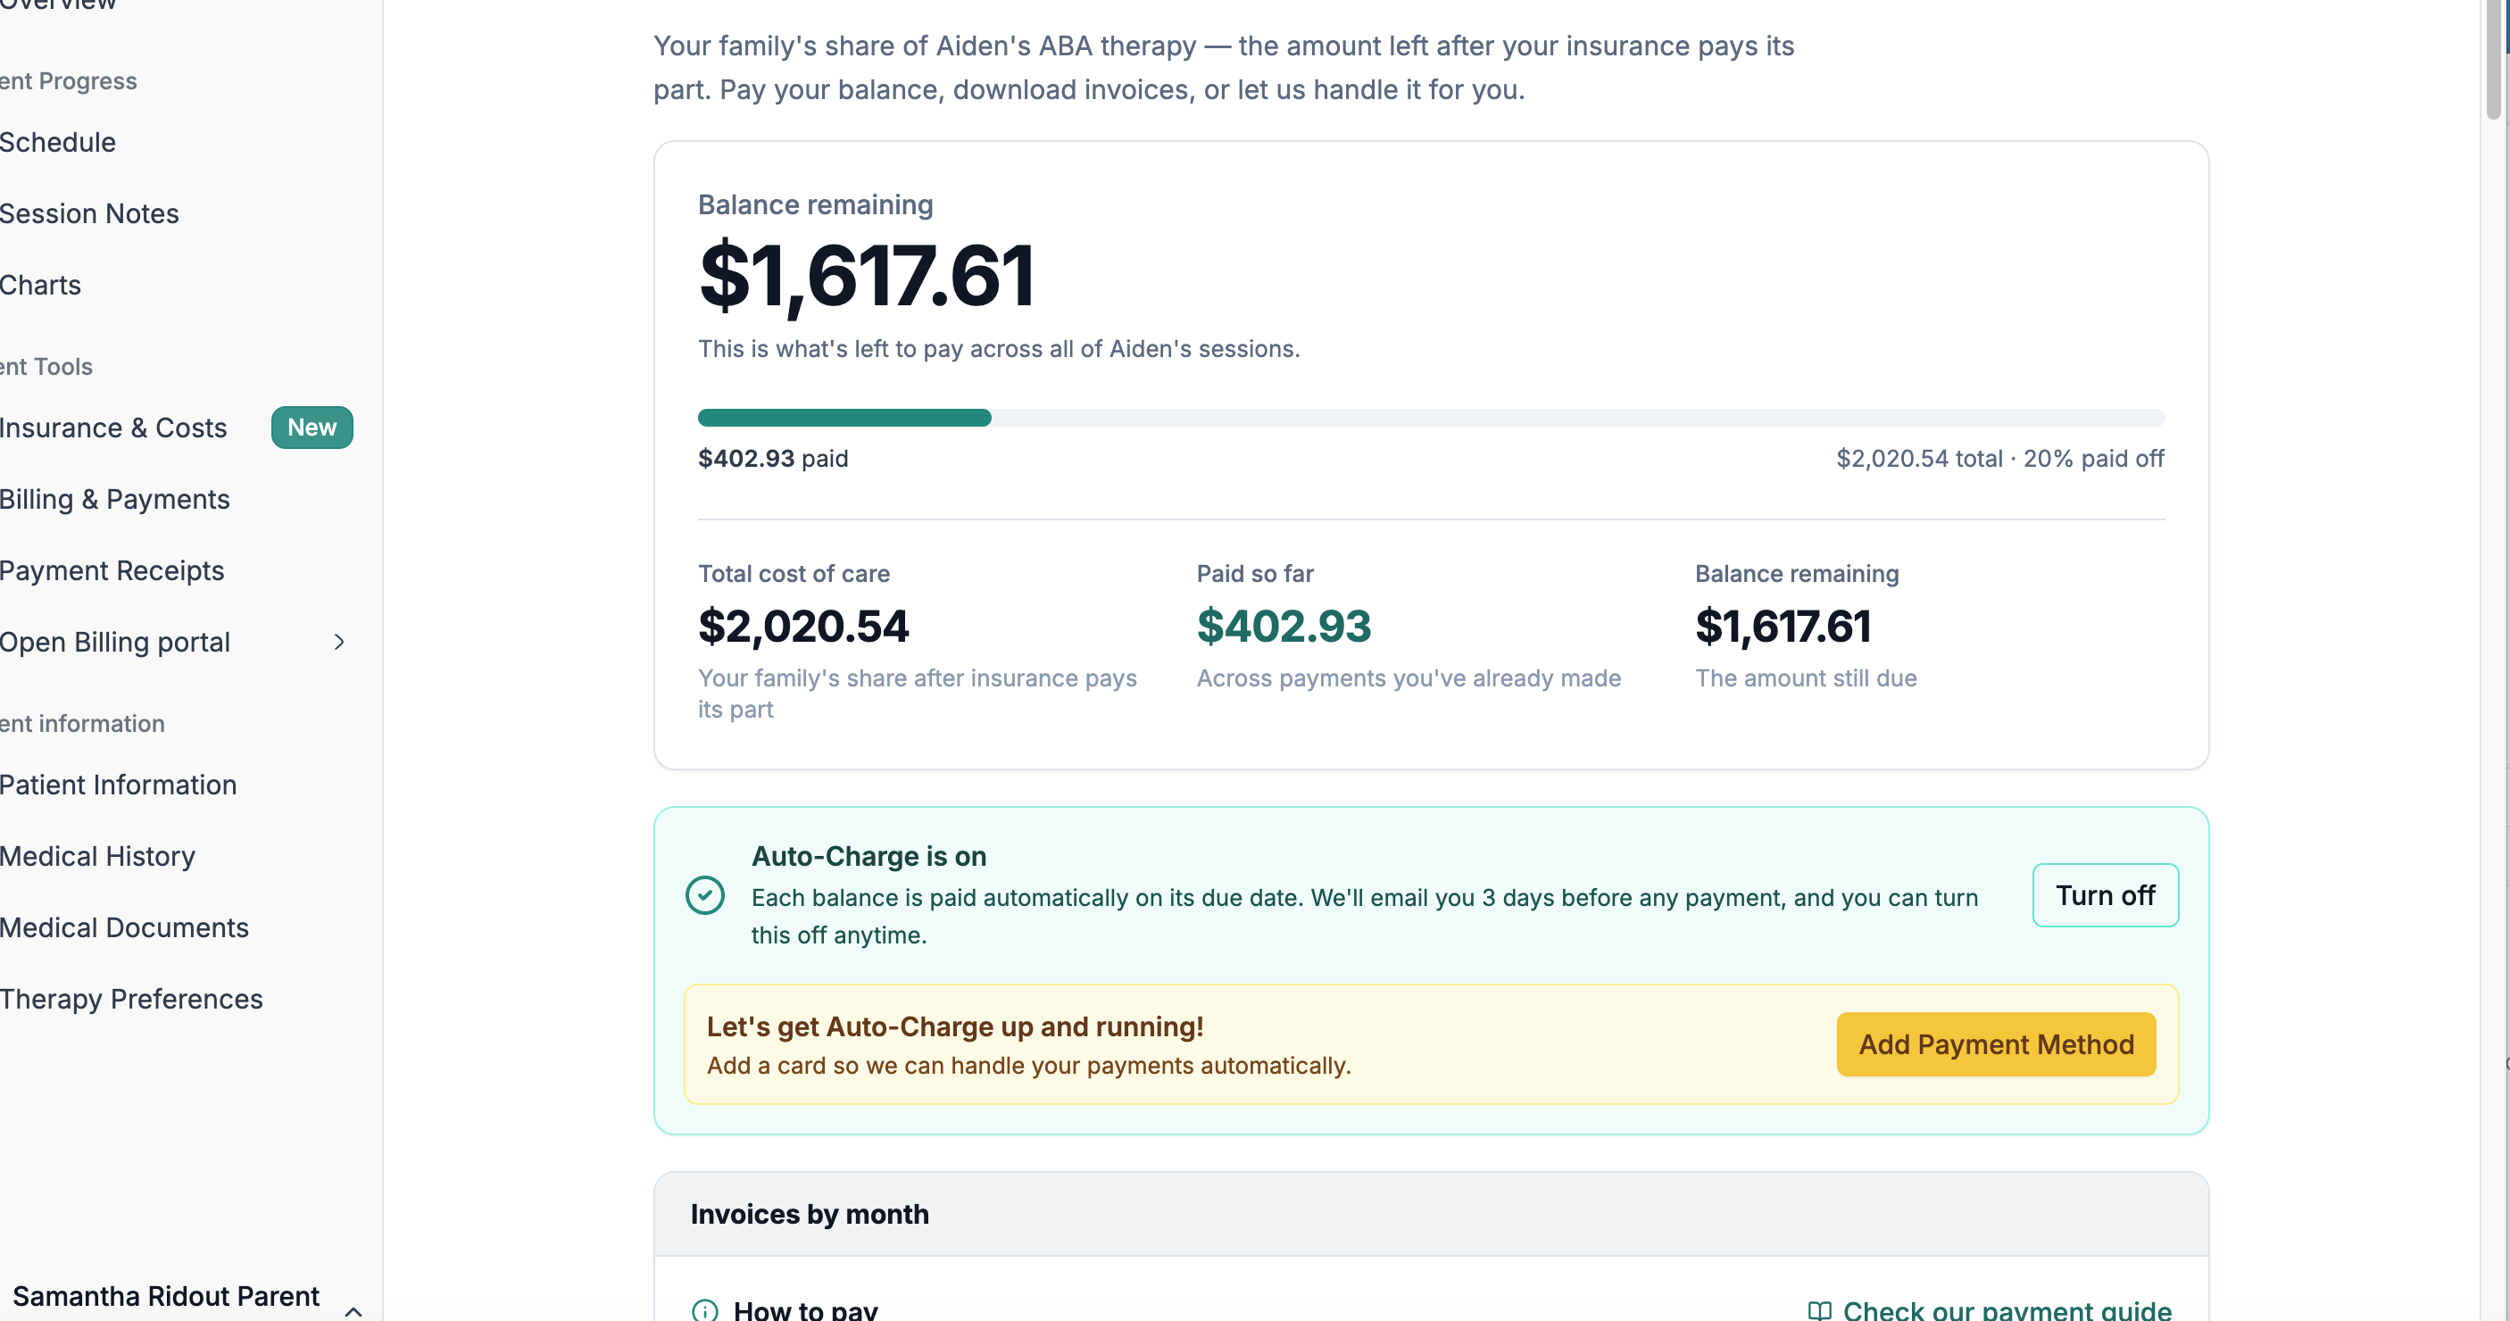Open the Check our payment guide link
The image size is (2510, 1321).
tap(2007, 1310)
